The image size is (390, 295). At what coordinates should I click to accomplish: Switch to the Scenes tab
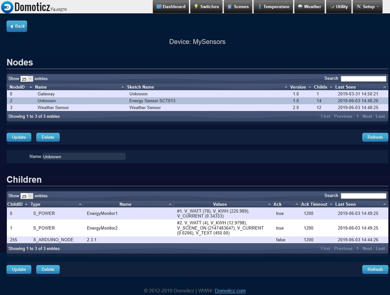point(238,7)
